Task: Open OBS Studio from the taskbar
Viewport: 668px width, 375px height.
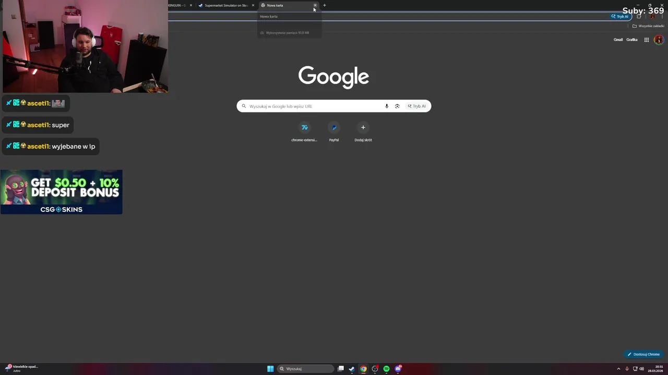Action: [x=375, y=369]
